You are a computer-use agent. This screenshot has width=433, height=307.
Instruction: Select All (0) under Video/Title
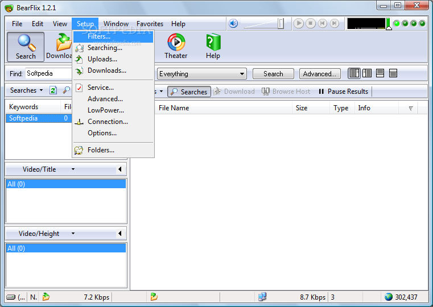(x=66, y=184)
